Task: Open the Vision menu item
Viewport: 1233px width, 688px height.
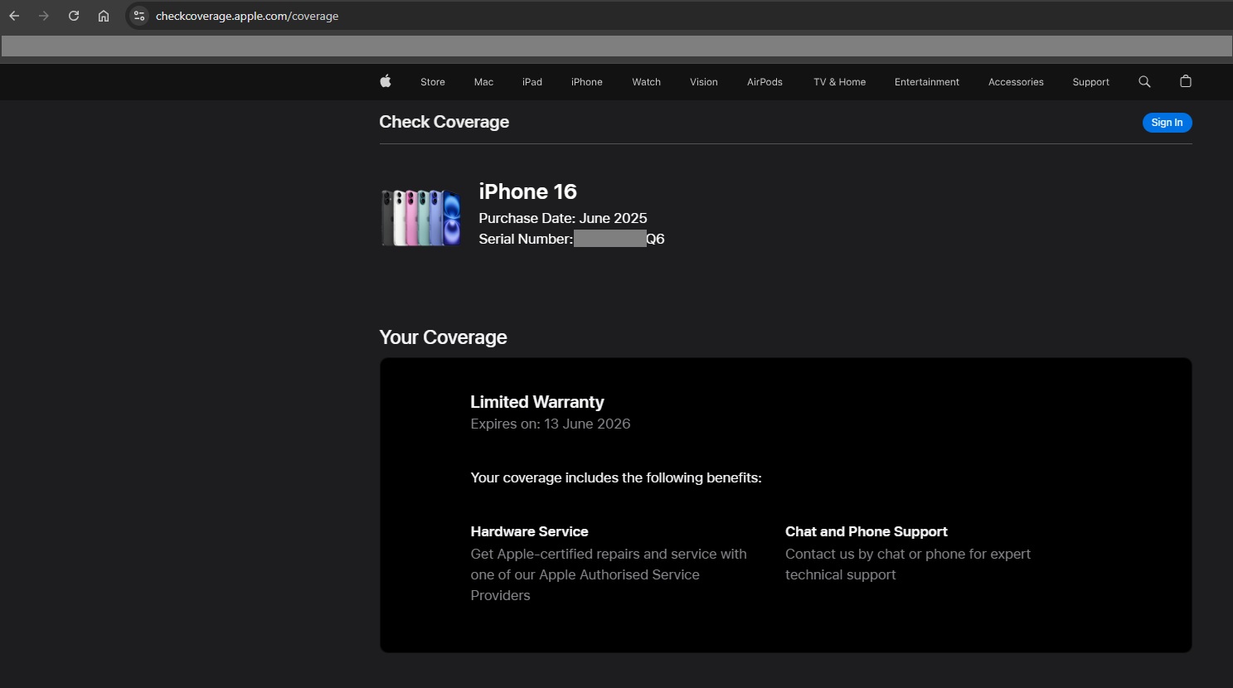Action: (704, 82)
